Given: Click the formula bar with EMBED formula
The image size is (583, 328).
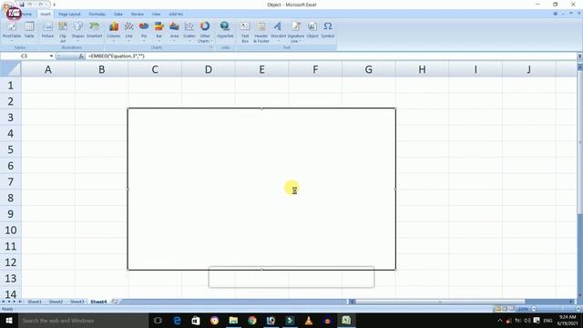Looking at the screenshot, I should (x=331, y=56).
